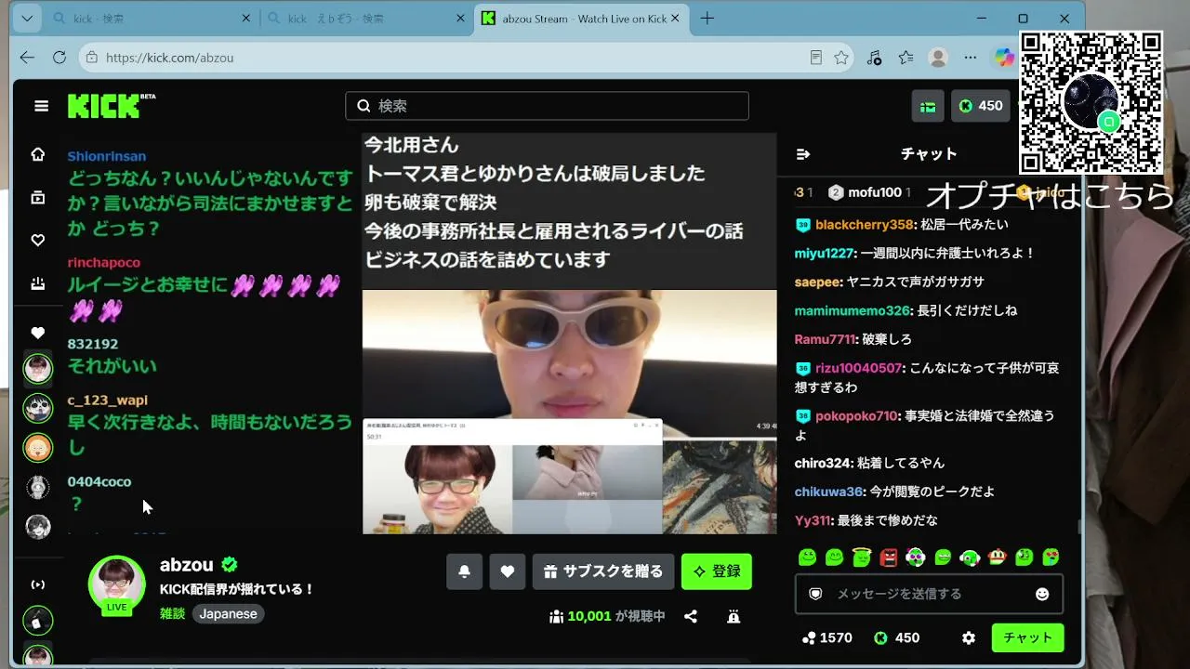The height and width of the screenshot is (669, 1190).
Task: Toggle the immersive reader view icon
Action: 815,58
